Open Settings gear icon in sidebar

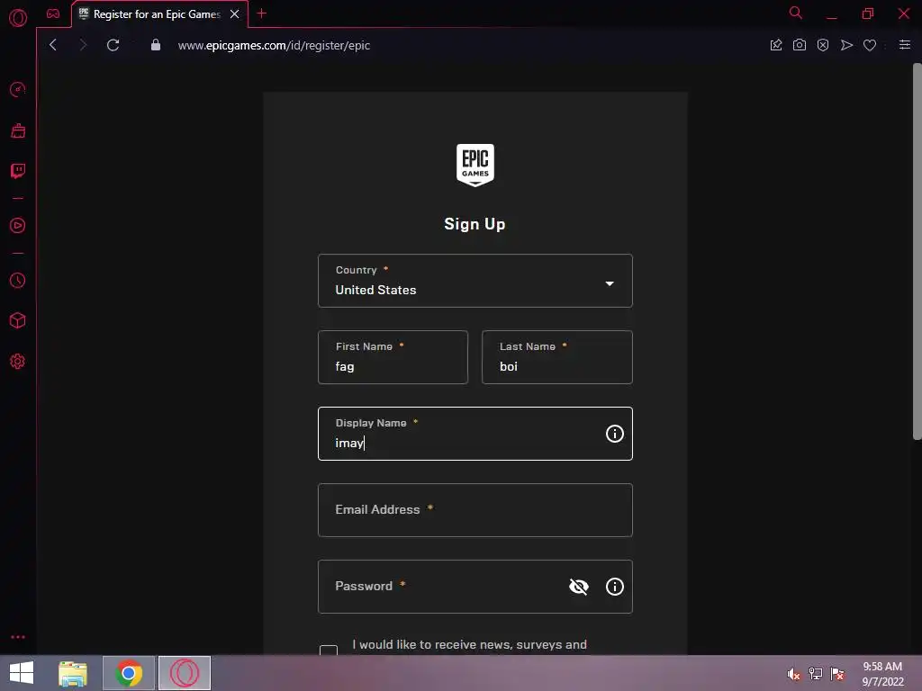(x=18, y=362)
